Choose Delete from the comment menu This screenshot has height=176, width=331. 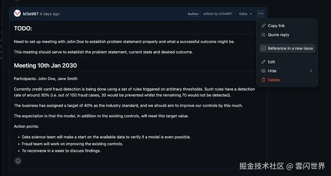pyautogui.click(x=274, y=80)
